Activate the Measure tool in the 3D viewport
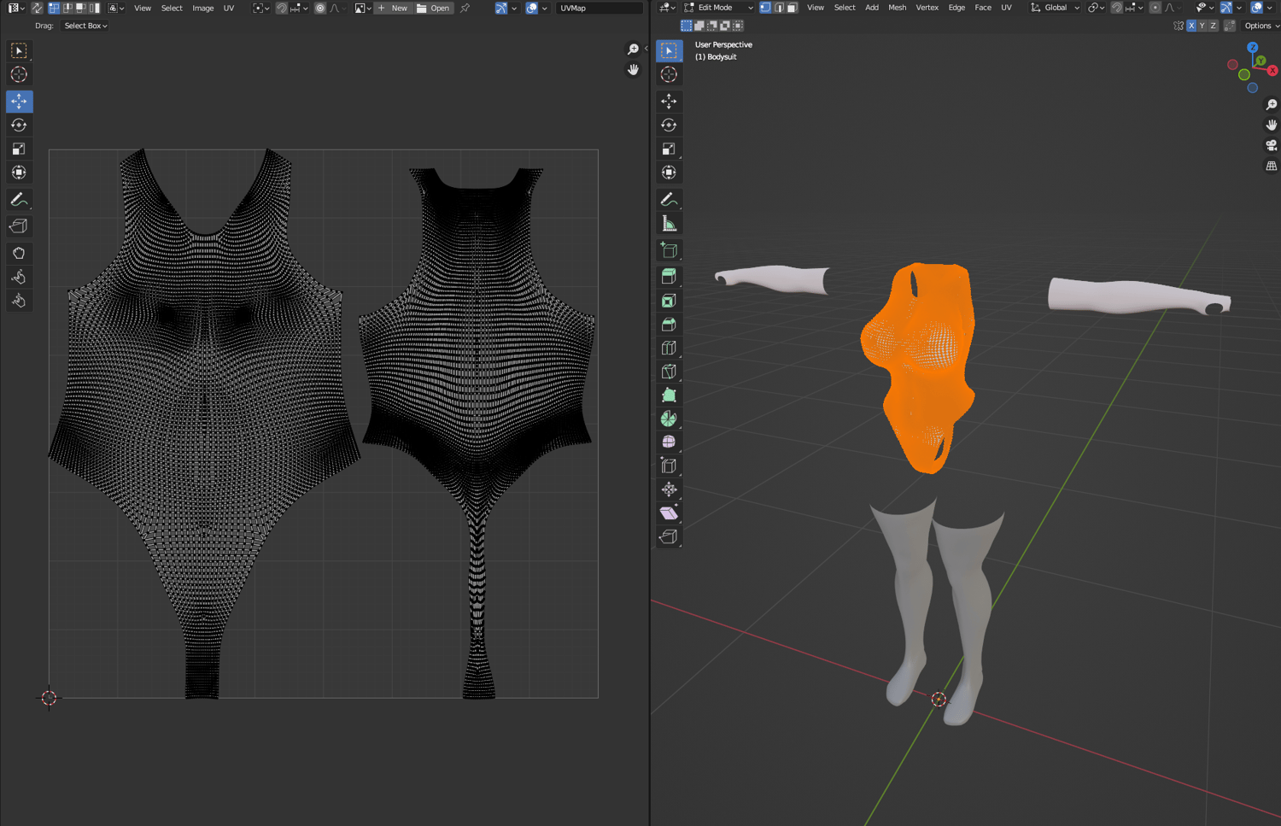Viewport: 1281px width, 826px height. 669,224
